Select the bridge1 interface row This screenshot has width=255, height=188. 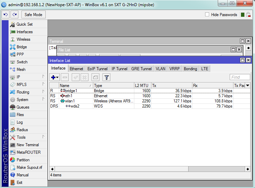pos(150,91)
